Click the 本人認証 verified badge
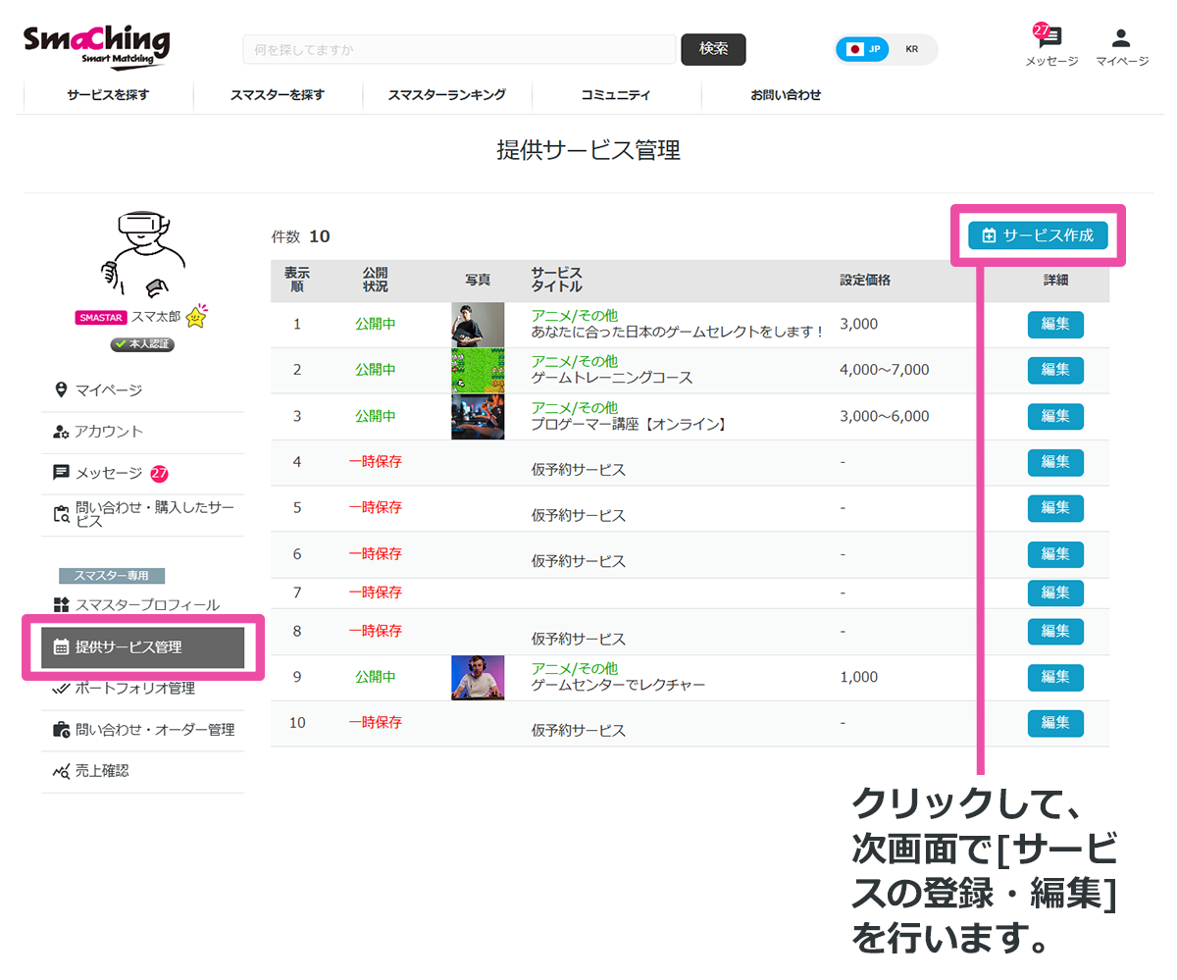 pos(142,344)
